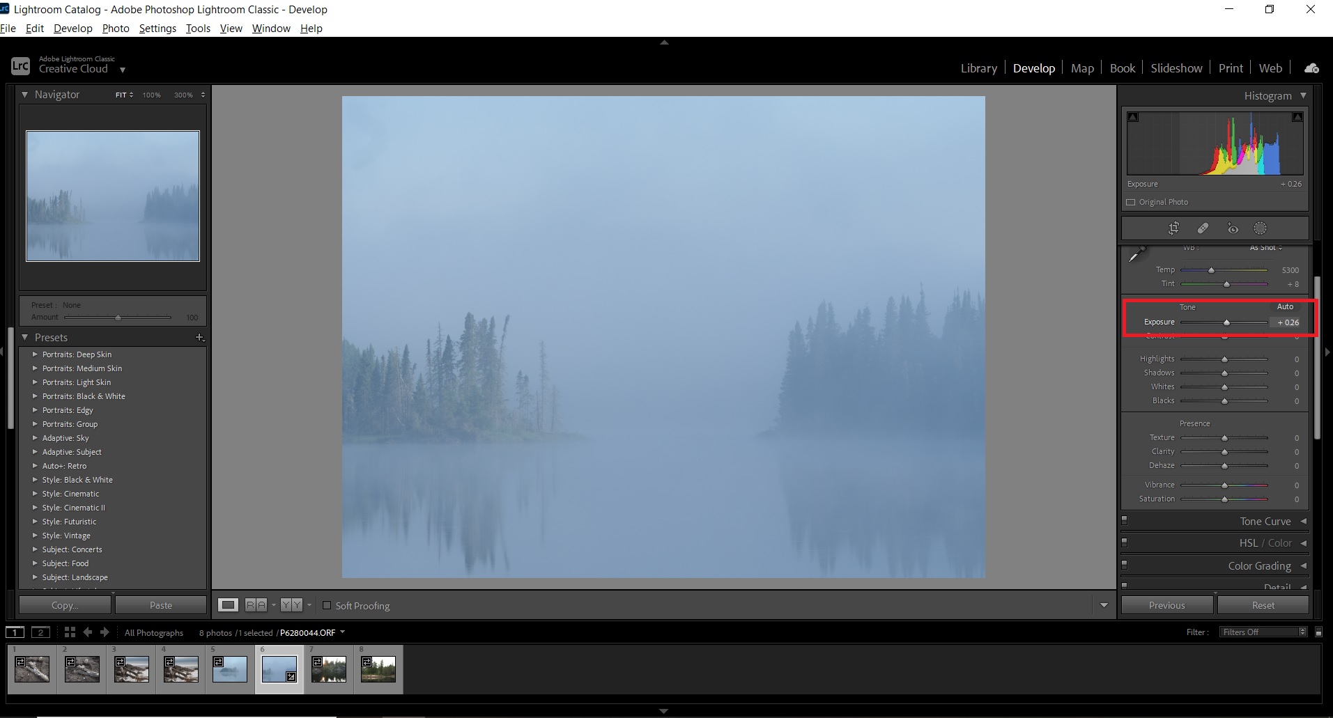Image resolution: width=1333 pixels, height=718 pixels.
Task: Select Loupe view in the toolbar
Action: [x=229, y=604]
